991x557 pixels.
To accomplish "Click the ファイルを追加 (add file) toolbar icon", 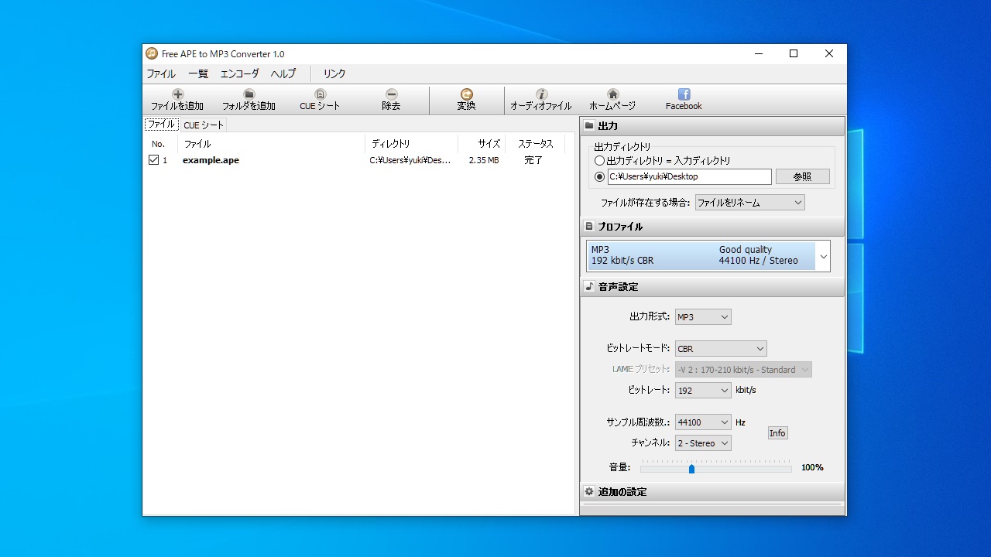I will click(177, 94).
